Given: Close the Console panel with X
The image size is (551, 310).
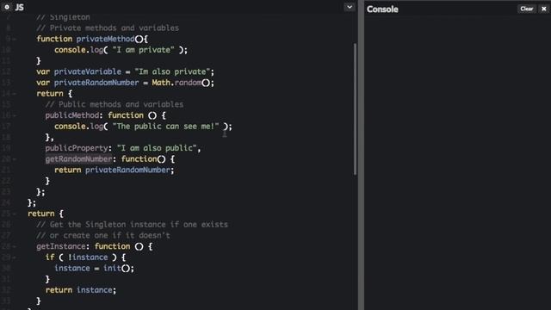Looking at the screenshot, I should point(543,9).
